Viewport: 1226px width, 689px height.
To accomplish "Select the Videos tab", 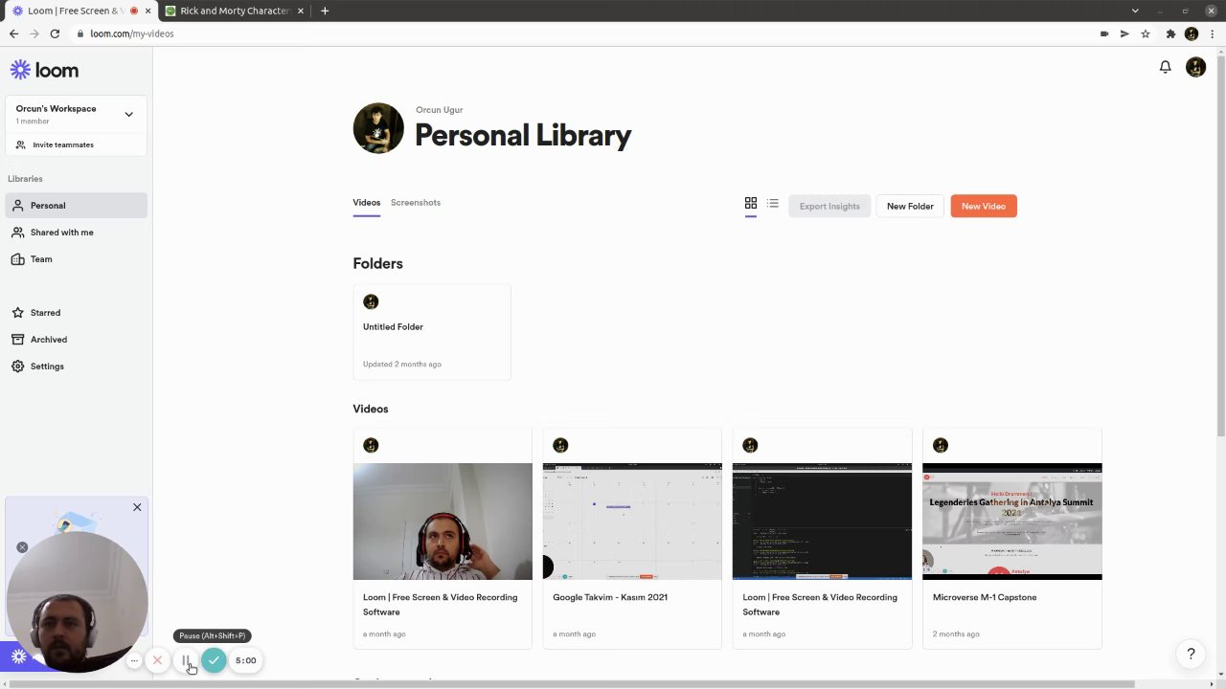I will click(366, 202).
